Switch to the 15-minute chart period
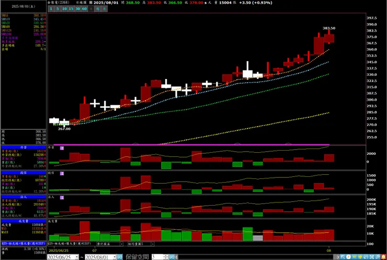 [71, 9]
